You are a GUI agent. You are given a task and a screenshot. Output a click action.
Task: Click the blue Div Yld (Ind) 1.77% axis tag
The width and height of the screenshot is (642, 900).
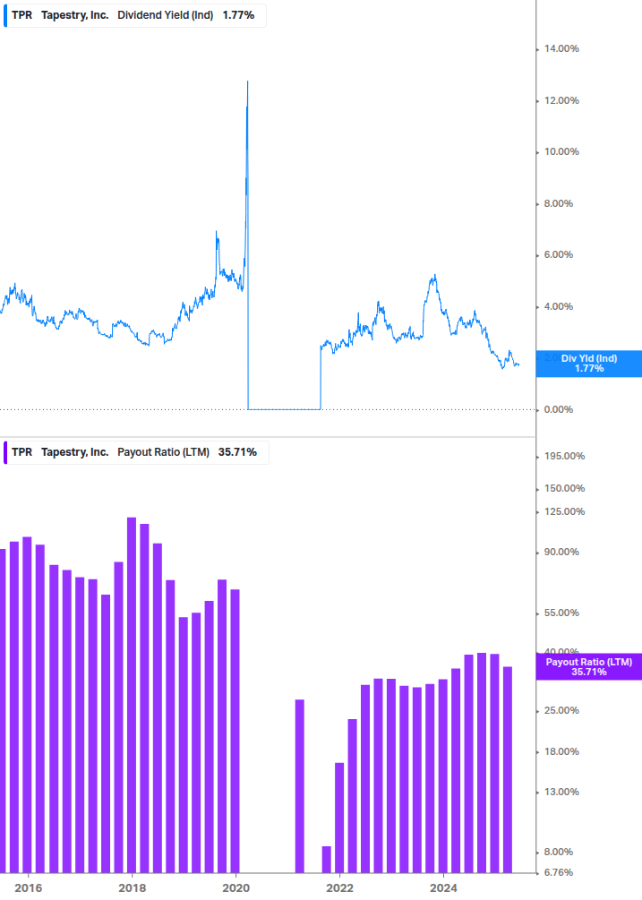pyautogui.click(x=588, y=364)
